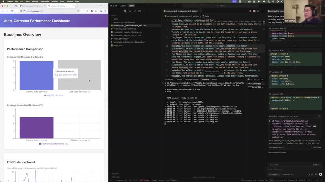Open users.csv file
This screenshot has width=325, height=182.
118,45
